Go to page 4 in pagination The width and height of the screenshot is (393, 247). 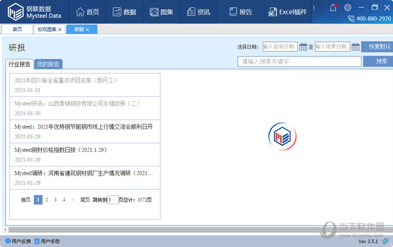[64, 200]
